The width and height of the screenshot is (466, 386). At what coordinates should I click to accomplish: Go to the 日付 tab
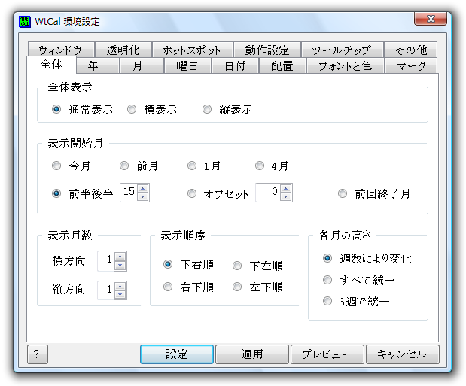(235, 65)
